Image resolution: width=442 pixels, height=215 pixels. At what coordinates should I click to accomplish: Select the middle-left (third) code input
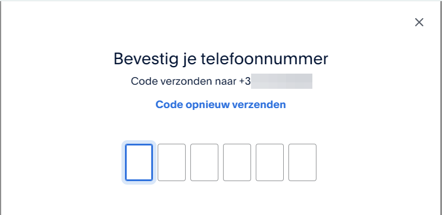(204, 162)
